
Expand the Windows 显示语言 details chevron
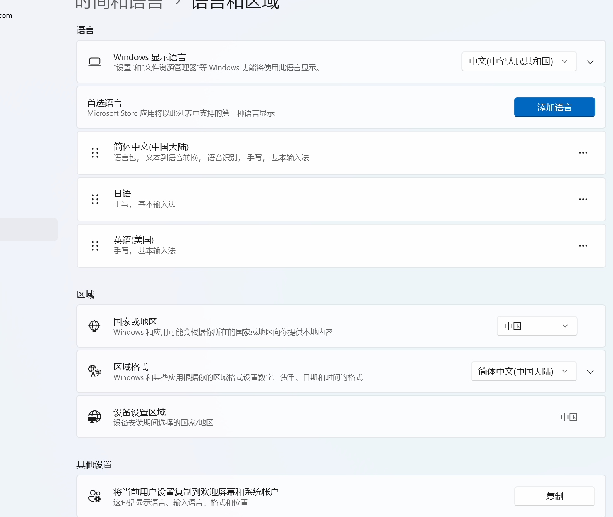(590, 62)
